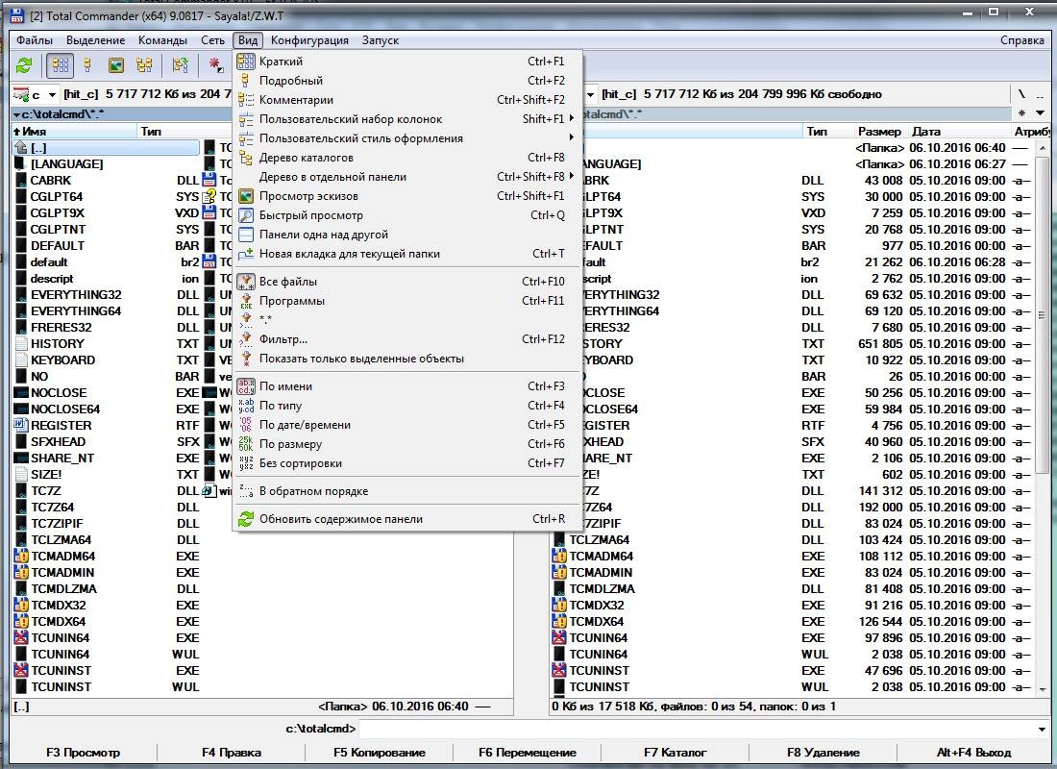The image size is (1057, 769).
Task: Click the floppy disk icon in the title bar
Action: click(17, 14)
